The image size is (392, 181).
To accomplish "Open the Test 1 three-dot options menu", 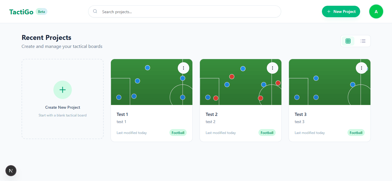I will 184,68.
